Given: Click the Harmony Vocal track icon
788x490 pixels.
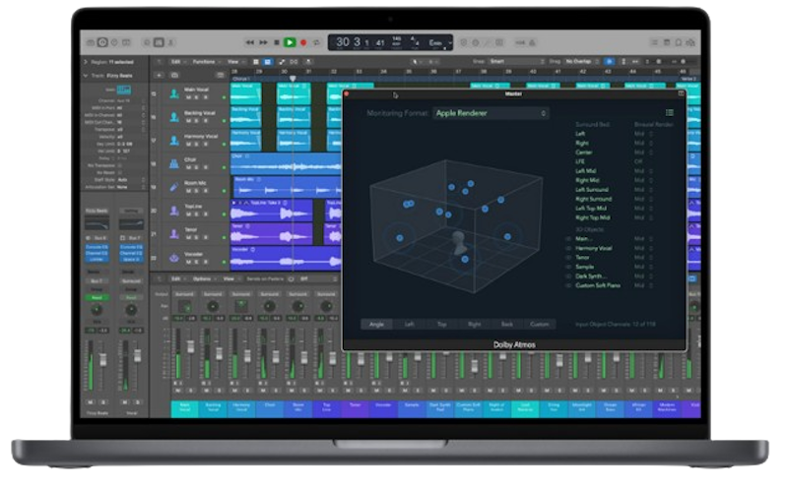Looking at the screenshot, I should [174, 141].
